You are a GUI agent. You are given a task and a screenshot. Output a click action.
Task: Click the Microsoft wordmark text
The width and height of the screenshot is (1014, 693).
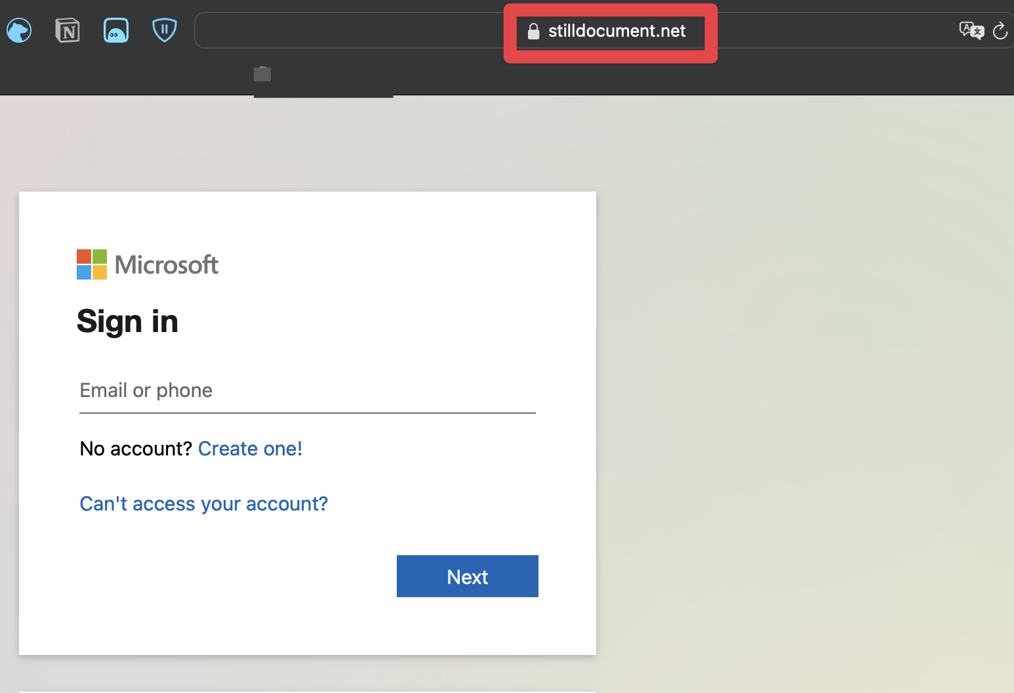pos(167,264)
